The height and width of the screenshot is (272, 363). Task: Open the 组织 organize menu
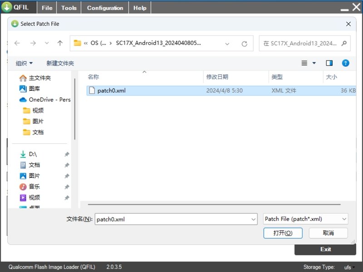24,63
